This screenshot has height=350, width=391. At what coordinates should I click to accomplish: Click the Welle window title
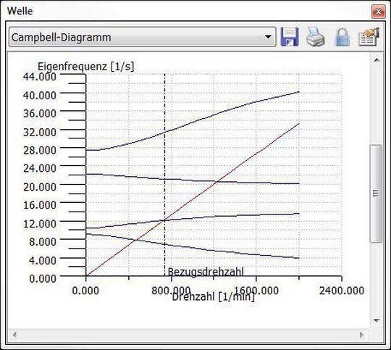click(20, 11)
